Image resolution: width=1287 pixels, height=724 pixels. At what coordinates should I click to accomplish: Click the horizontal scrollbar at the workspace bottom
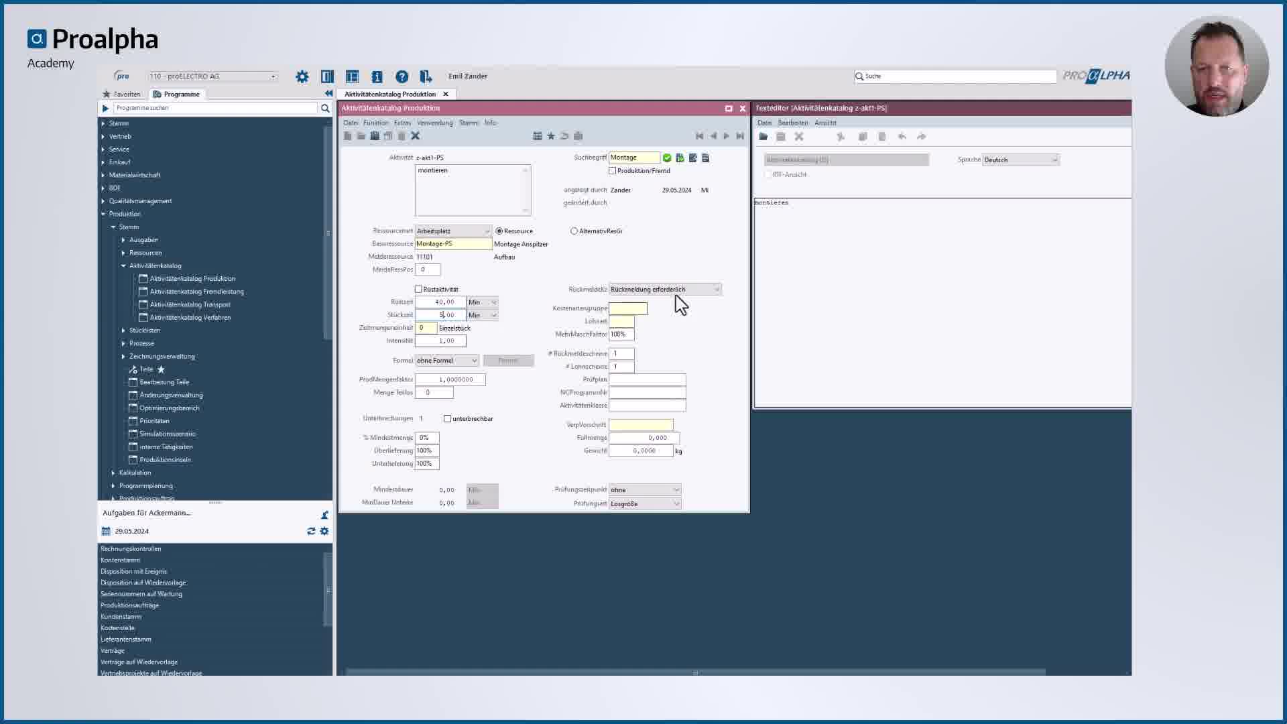695,672
